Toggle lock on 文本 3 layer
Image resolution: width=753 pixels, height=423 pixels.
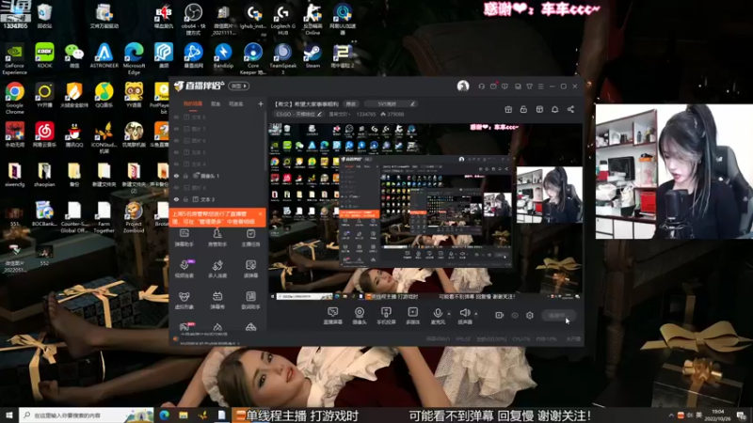(x=185, y=199)
